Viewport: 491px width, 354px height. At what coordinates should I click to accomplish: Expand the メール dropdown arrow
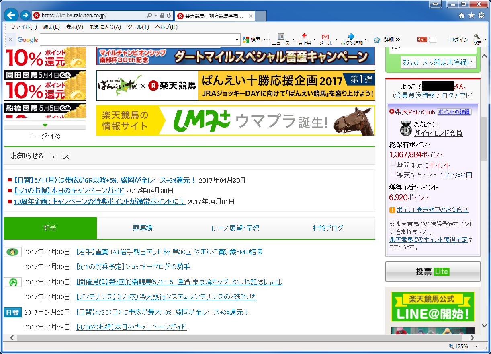[x=336, y=40]
